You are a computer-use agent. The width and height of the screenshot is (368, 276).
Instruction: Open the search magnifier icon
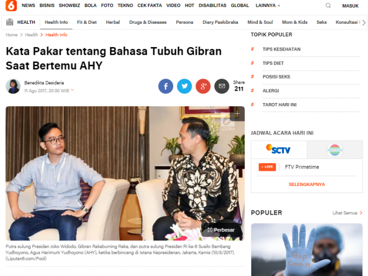point(328,5)
